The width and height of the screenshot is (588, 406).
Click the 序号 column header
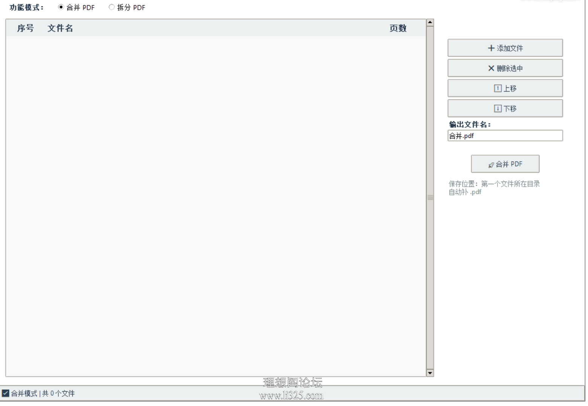[25, 28]
